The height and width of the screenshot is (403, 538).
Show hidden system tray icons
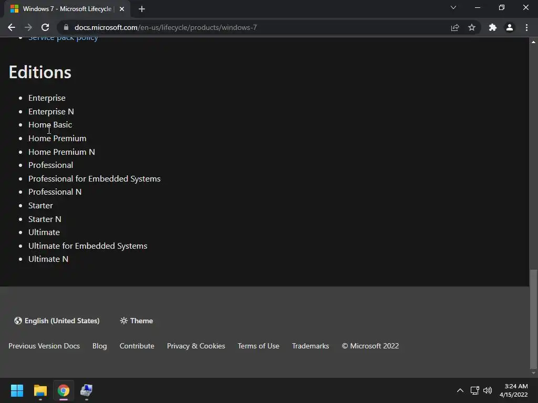[x=460, y=390]
